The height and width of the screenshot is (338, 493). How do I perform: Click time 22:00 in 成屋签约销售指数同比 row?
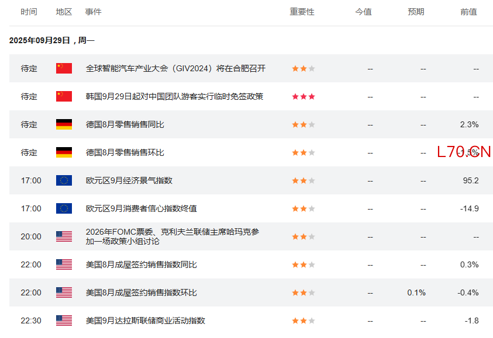[x=31, y=264]
